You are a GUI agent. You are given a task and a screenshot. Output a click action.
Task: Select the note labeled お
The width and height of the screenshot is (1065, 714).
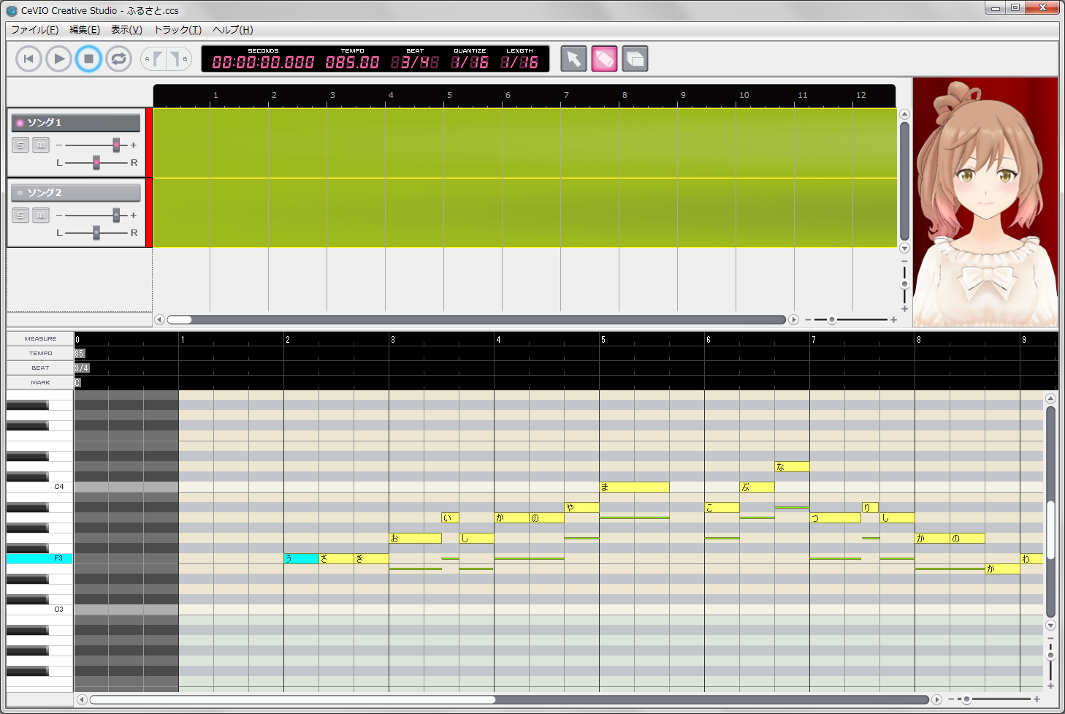415,538
